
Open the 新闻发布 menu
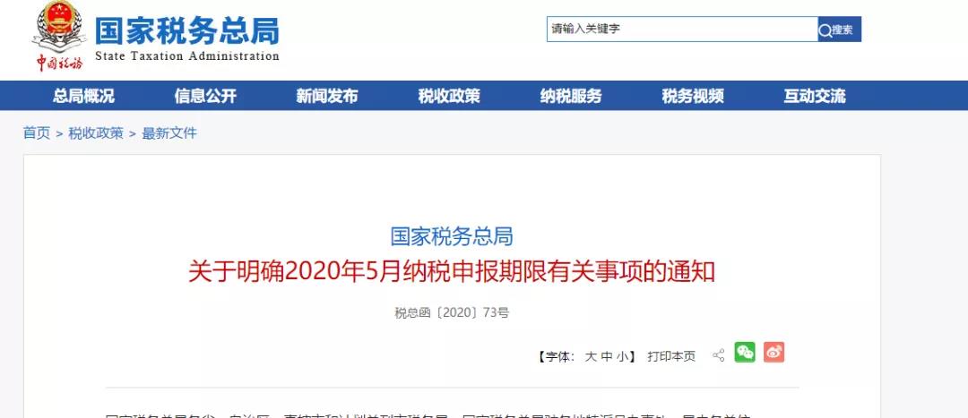click(327, 96)
